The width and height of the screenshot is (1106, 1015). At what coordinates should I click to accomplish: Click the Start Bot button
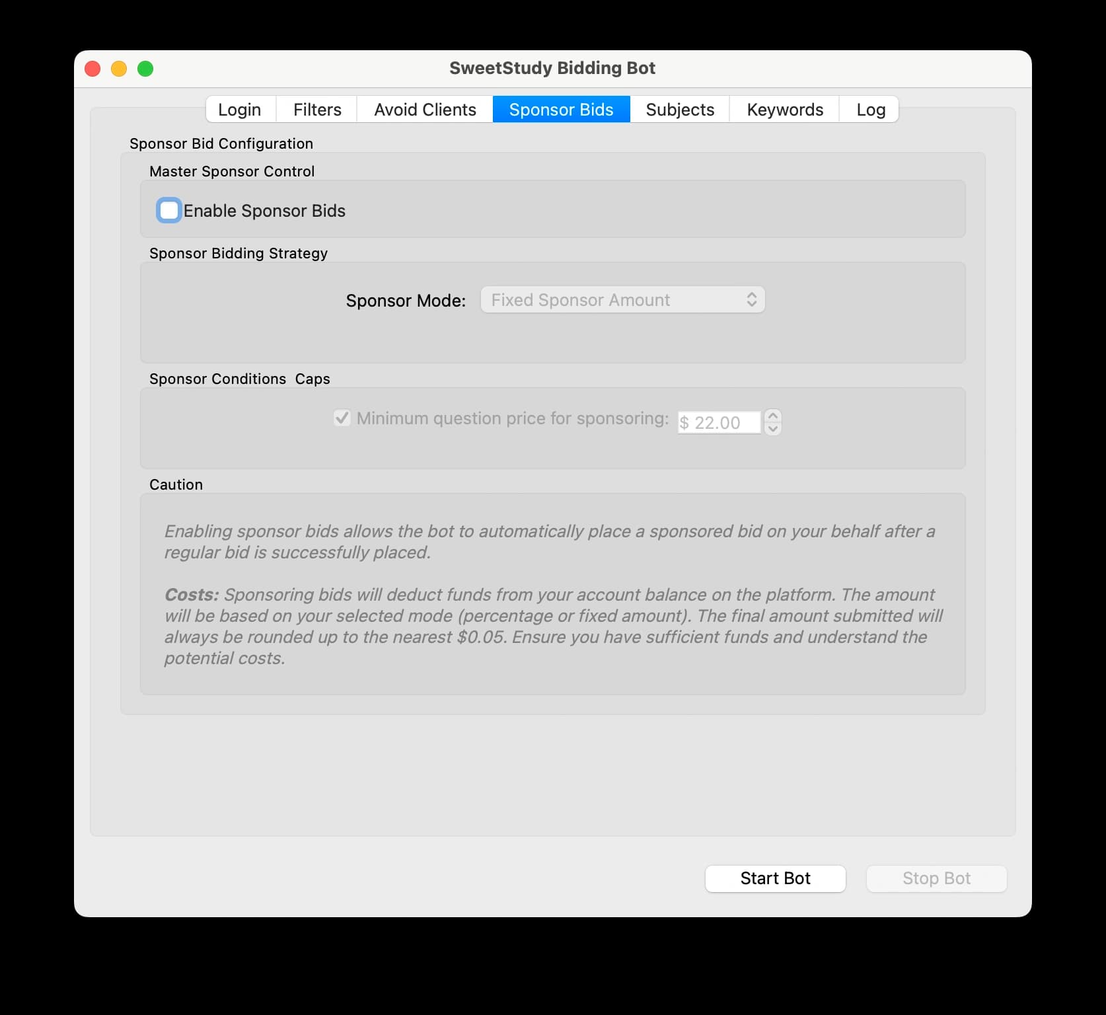click(775, 878)
